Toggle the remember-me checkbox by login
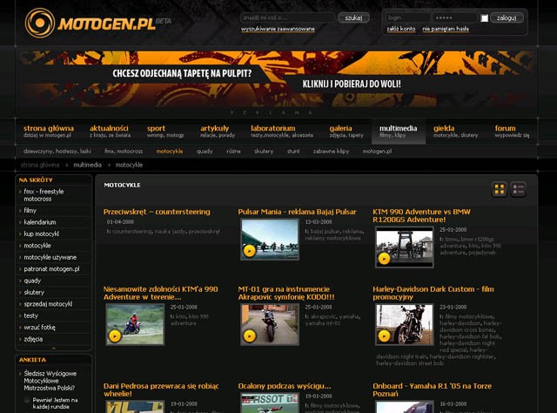This screenshot has width=557, height=413. (x=484, y=18)
